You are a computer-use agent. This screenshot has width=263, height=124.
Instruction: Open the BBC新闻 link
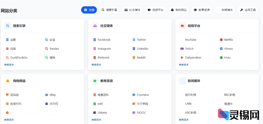[230, 95]
